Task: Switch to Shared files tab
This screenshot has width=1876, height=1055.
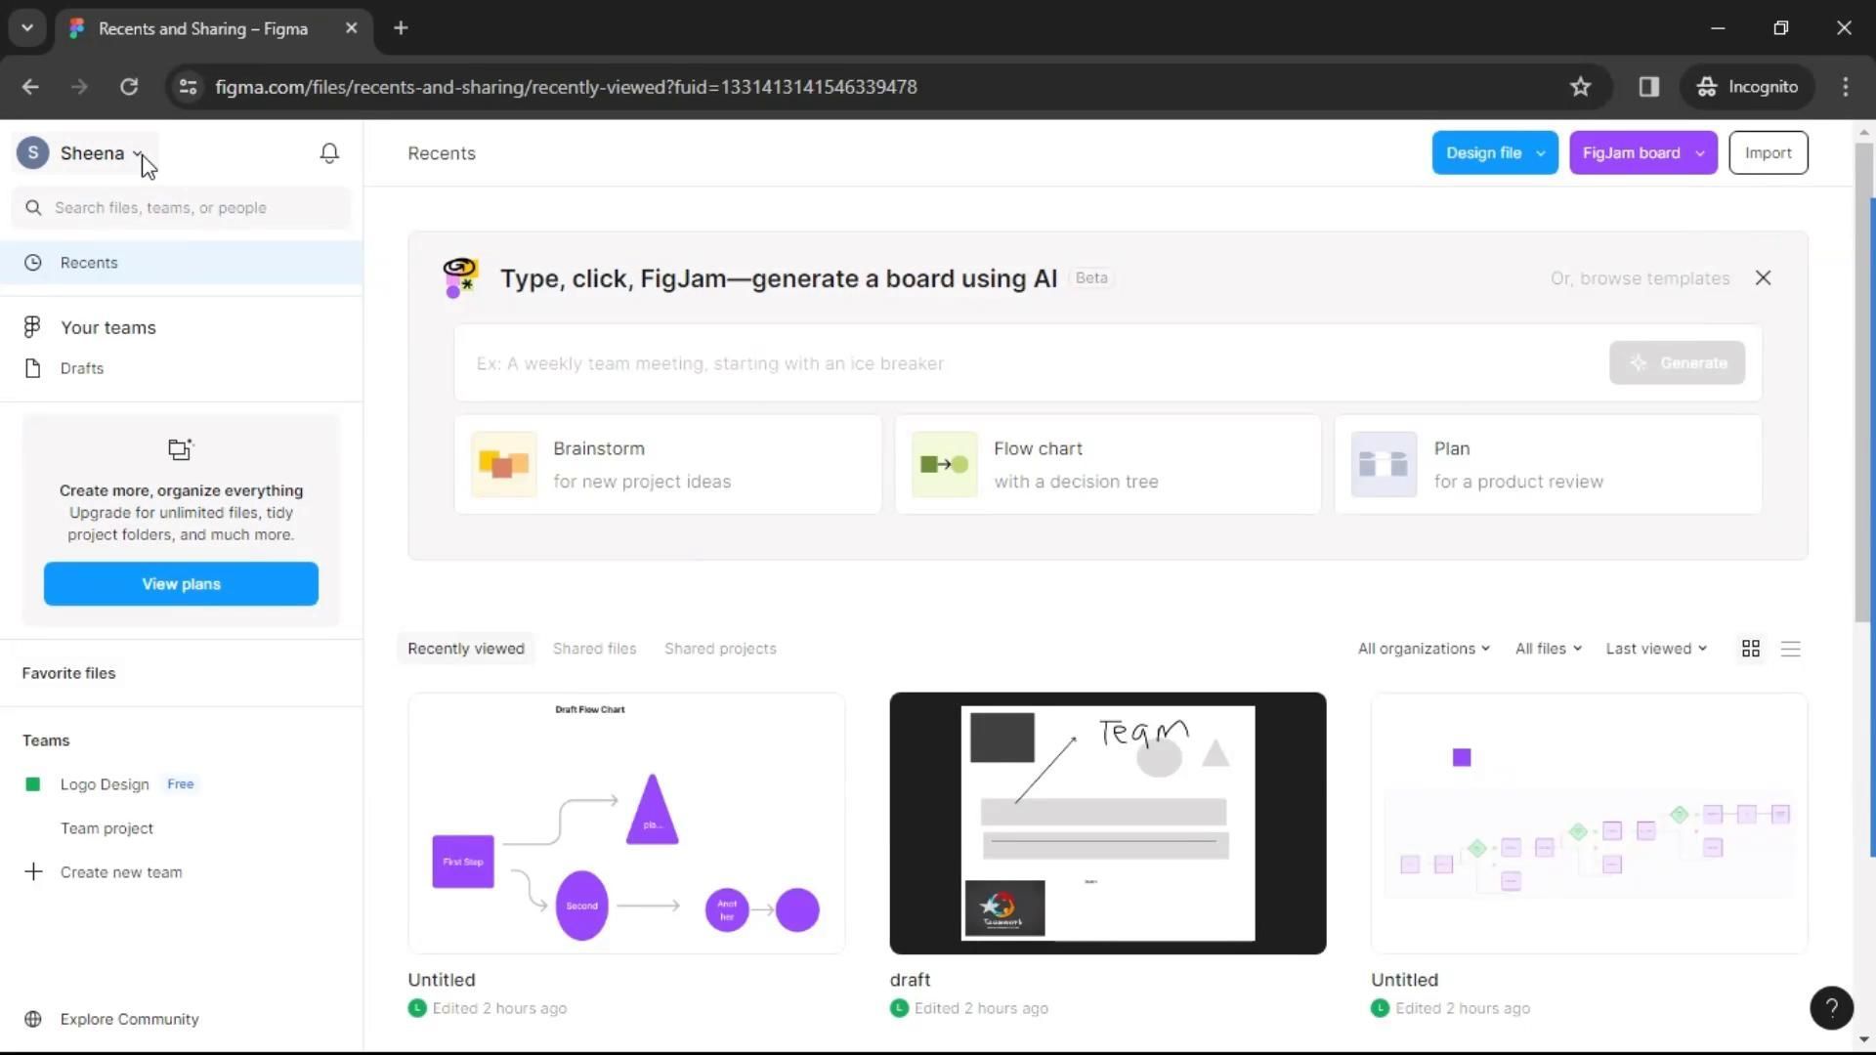Action: pyautogui.click(x=594, y=649)
